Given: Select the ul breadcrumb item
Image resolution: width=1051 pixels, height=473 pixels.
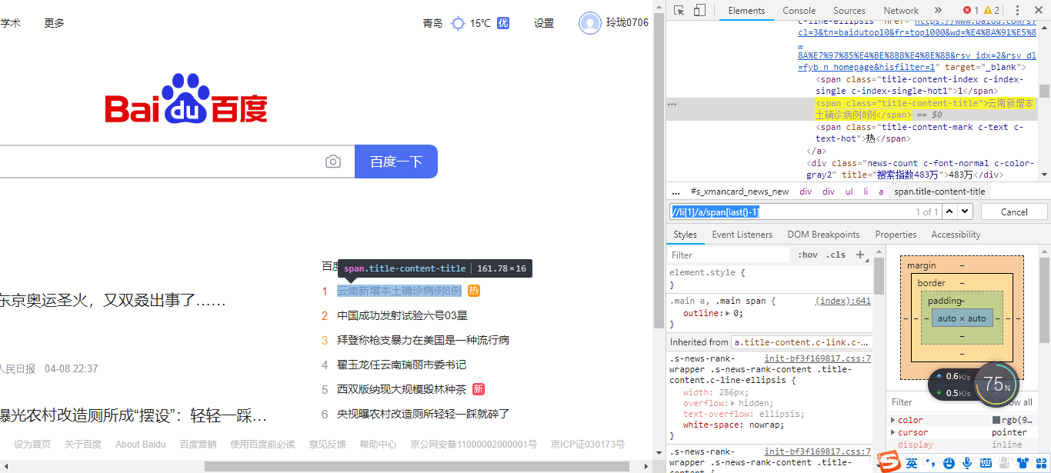Looking at the screenshot, I should (x=849, y=192).
